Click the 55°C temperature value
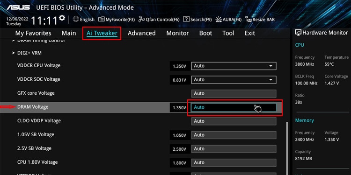The image size is (351, 175). [329, 64]
